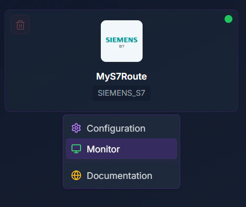Select the MyS7Route title text
Screen dimensions: 246x207
(122, 76)
